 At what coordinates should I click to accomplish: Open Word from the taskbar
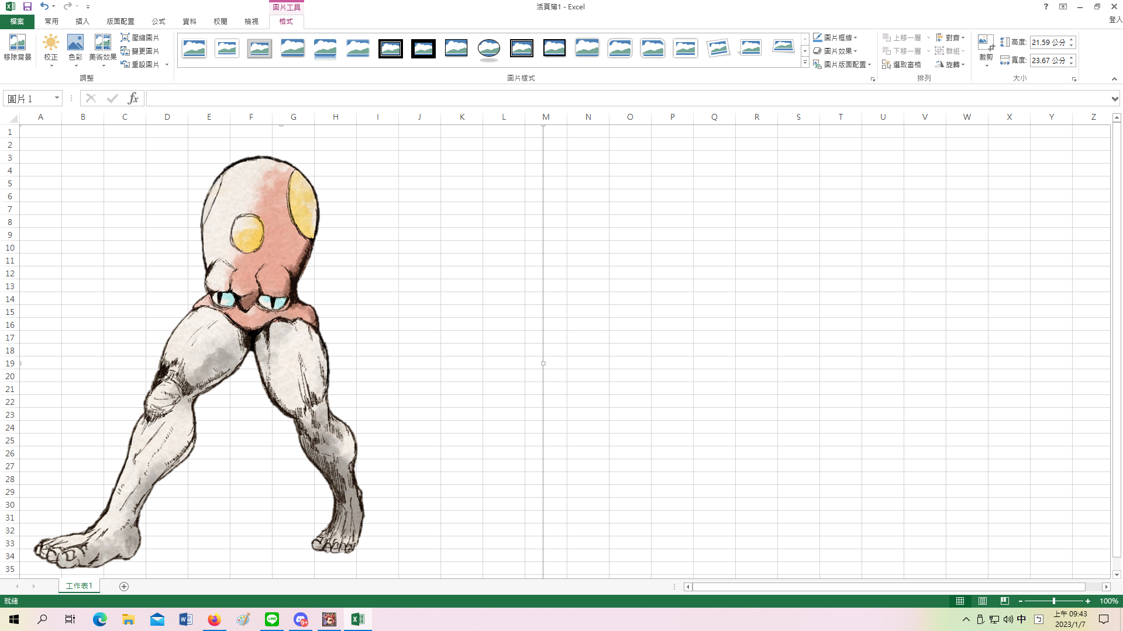click(x=185, y=619)
